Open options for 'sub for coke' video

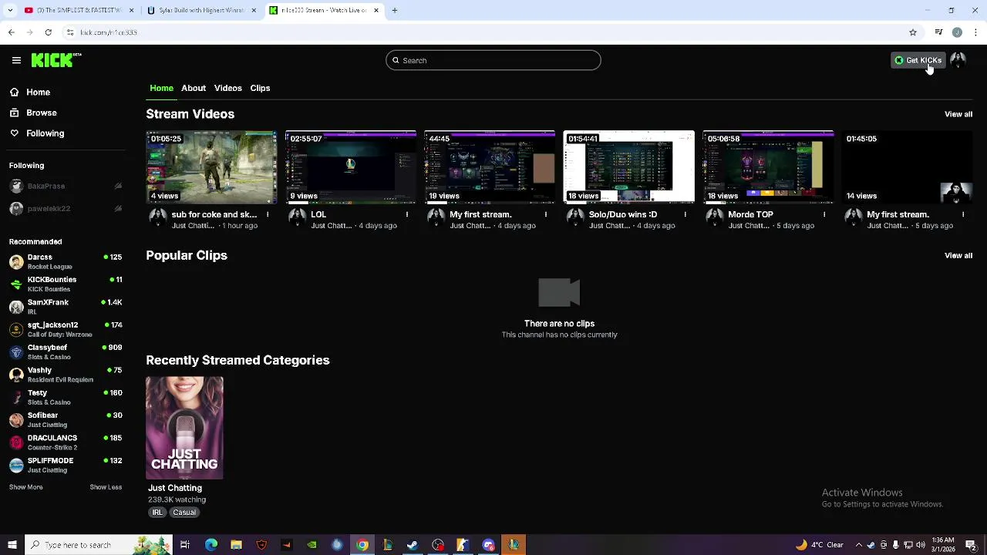[268, 214]
